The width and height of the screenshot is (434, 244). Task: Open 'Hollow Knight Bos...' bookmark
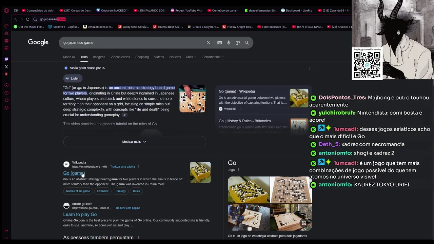tap(238, 27)
